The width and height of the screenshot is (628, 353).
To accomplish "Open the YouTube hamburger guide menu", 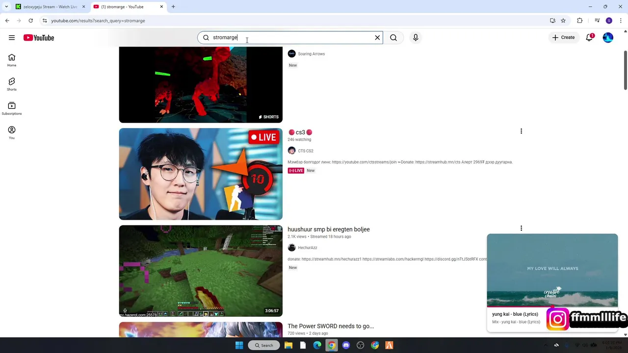I will click(x=12, y=38).
